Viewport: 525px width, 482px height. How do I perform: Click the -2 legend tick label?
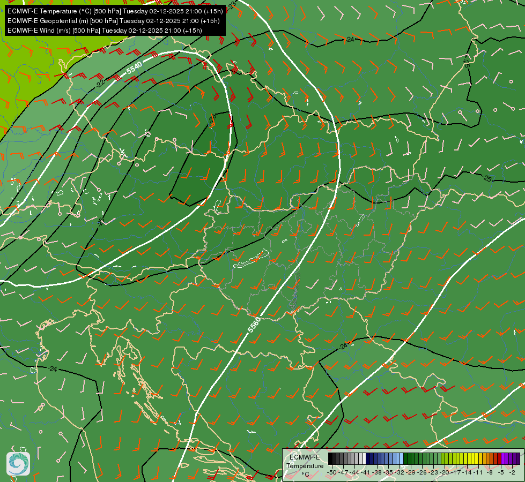[512, 472]
